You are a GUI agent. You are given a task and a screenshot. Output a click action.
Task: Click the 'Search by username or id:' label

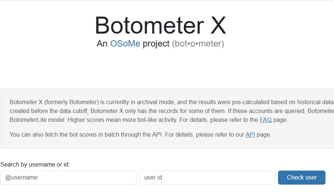(x=35, y=165)
